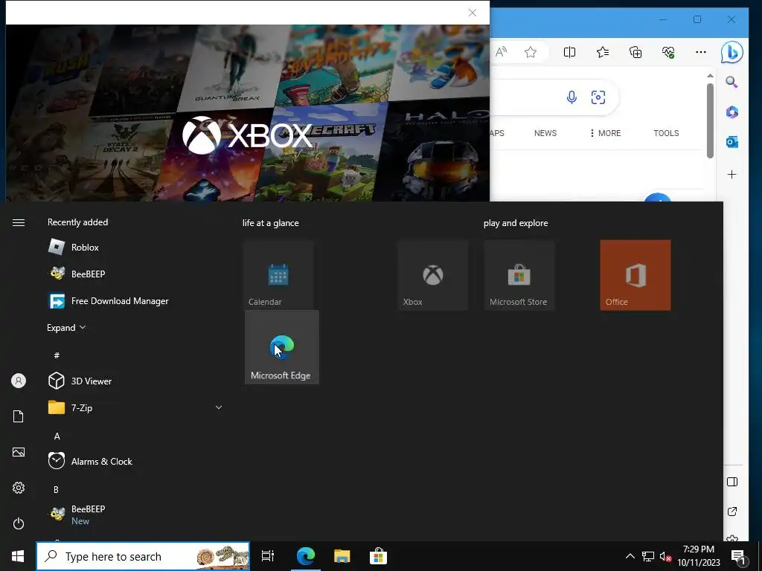Focus the taskbar search box

(144, 556)
